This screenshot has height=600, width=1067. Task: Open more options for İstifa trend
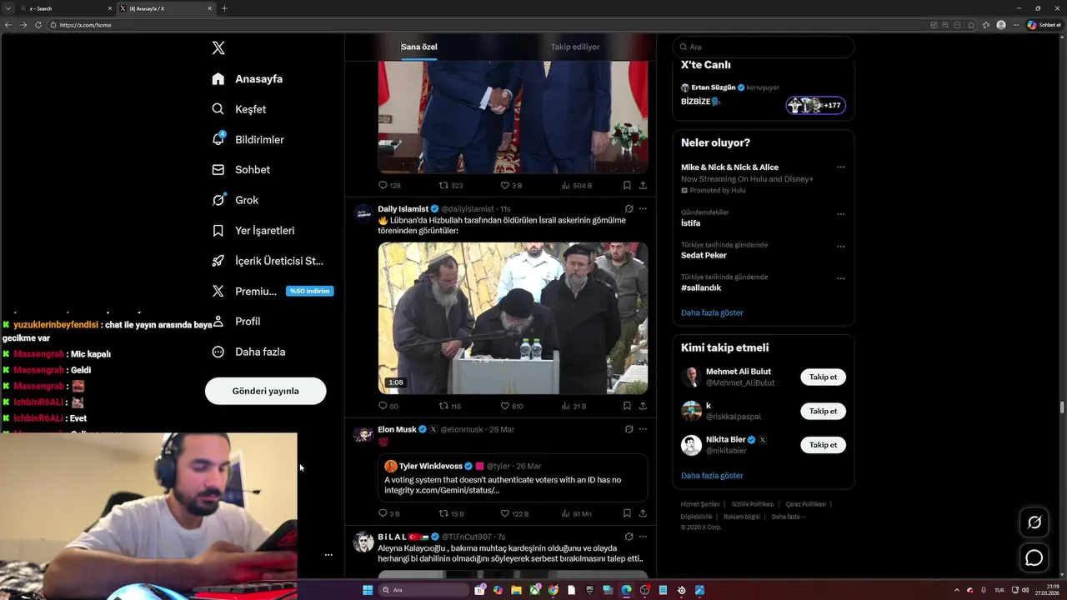click(840, 214)
